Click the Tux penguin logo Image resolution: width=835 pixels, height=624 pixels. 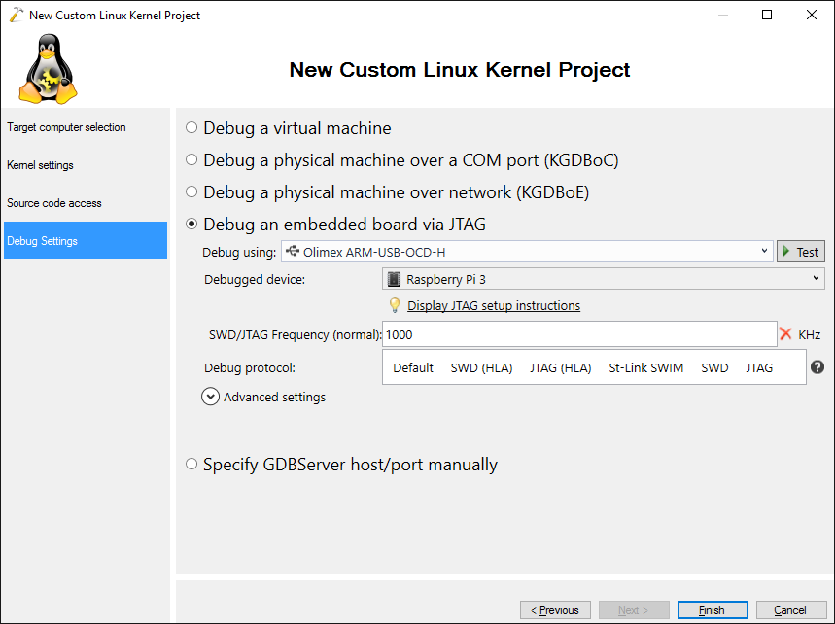click(48, 69)
